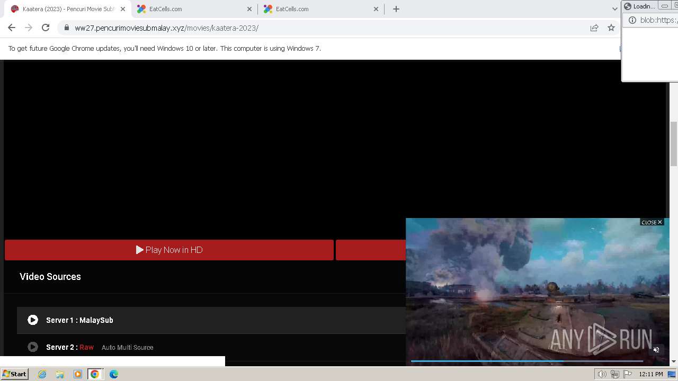
Task: Switch to first EatCells.com tab
Action: click(x=194, y=9)
